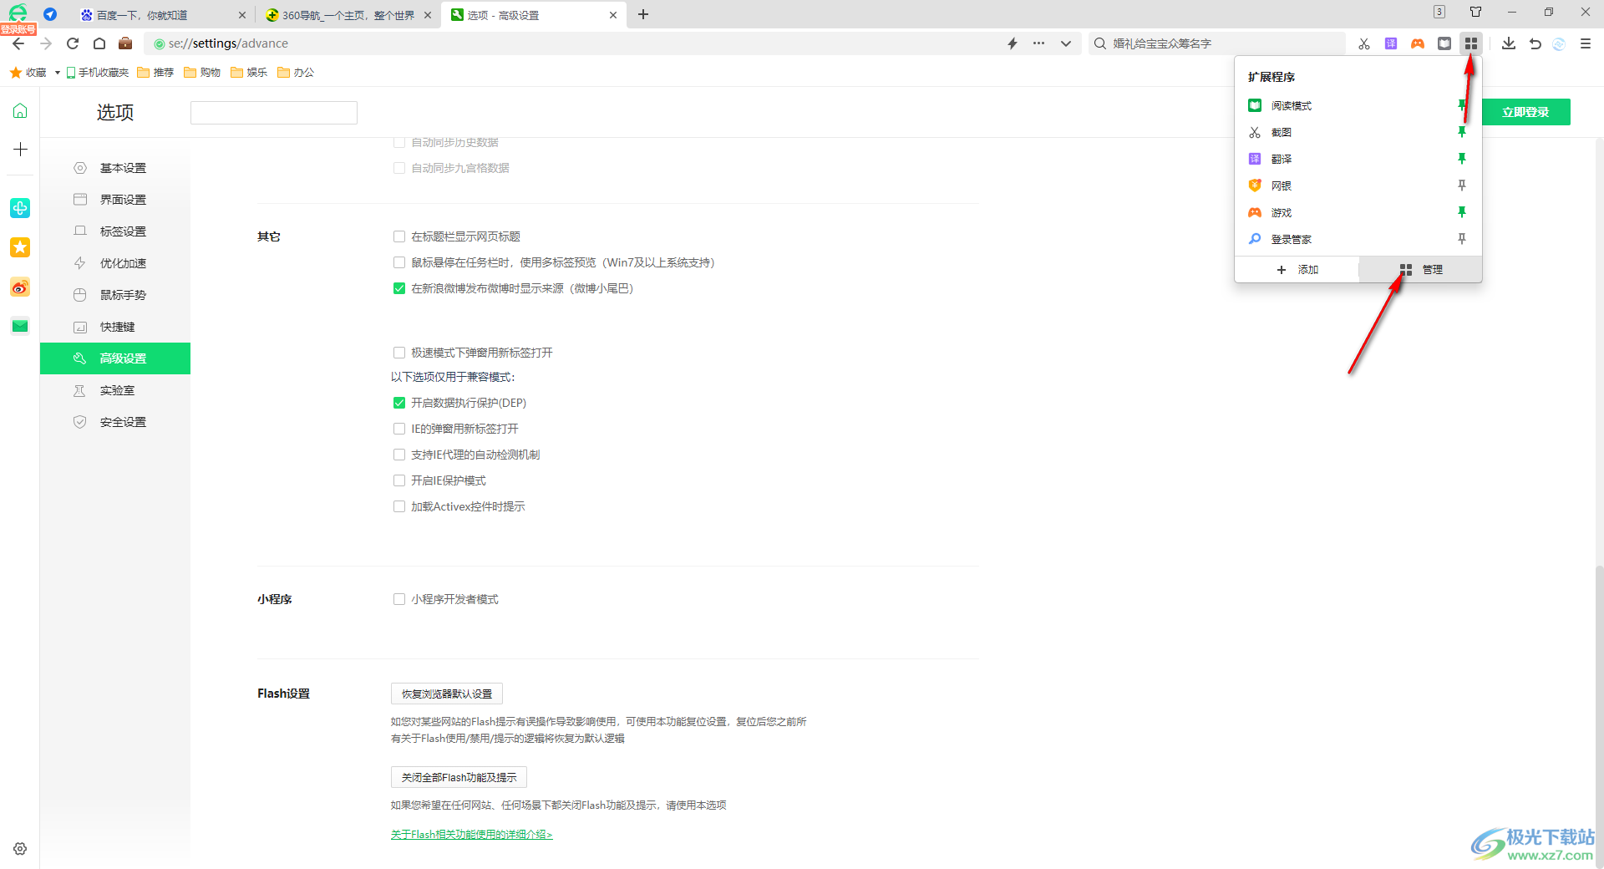Select 网银 in extensions list
Image resolution: width=1604 pixels, height=869 pixels.
1282,186
